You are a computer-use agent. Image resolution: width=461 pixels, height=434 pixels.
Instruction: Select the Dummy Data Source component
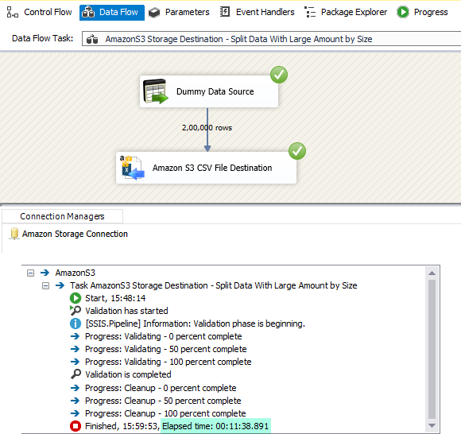[x=209, y=91]
